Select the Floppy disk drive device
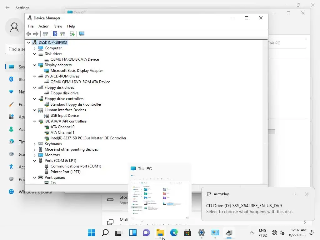Screen dimensions: 320x240 (x=64, y=93)
